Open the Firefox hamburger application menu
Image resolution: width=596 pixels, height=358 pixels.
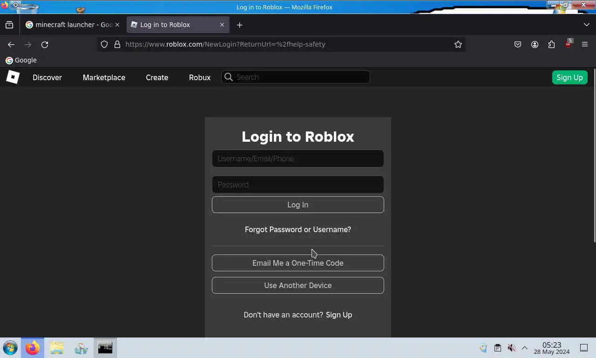(x=585, y=44)
